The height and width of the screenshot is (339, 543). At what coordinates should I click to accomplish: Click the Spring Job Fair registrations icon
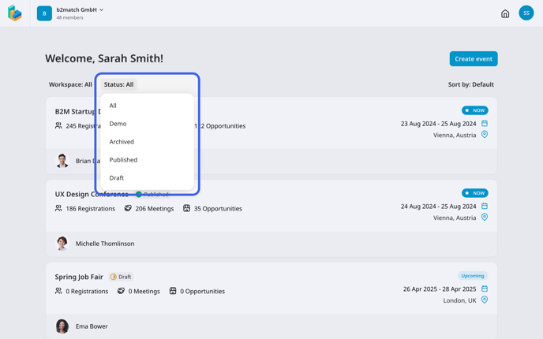coord(58,291)
